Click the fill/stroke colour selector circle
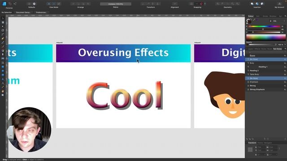Screen dimensions: 287x161 [249, 21]
